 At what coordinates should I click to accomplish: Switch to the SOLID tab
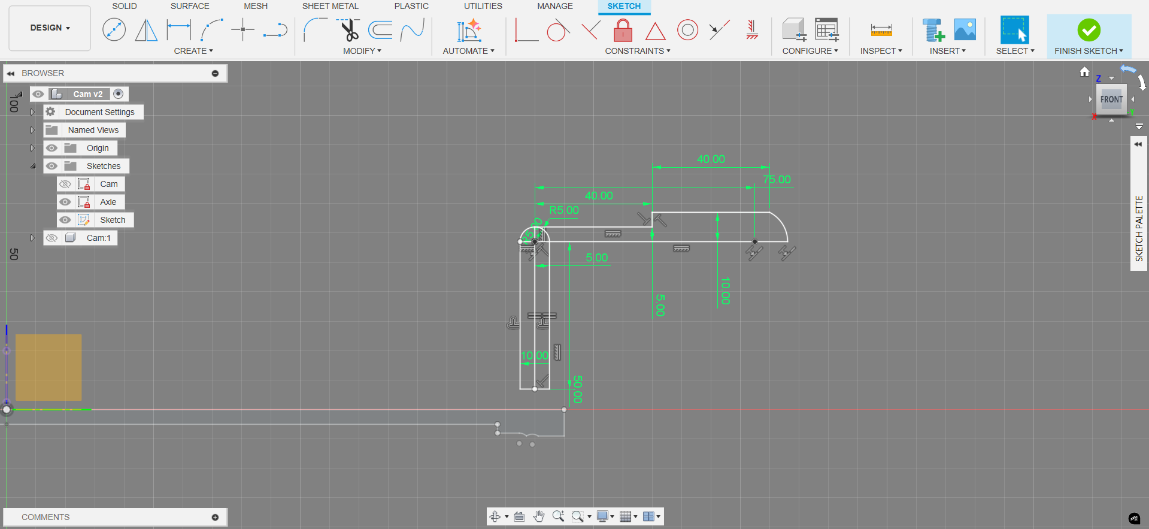125,6
